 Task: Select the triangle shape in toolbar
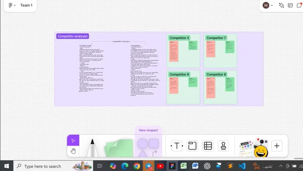click(143, 154)
